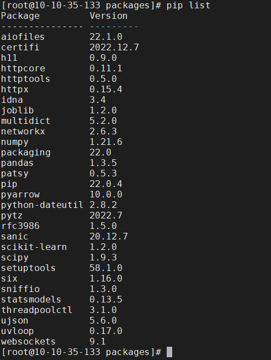271x360 pixels.
Task: Click the aiofiles package name
Action: (x=23, y=36)
